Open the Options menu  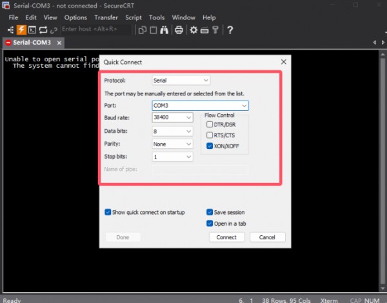[x=75, y=17]
